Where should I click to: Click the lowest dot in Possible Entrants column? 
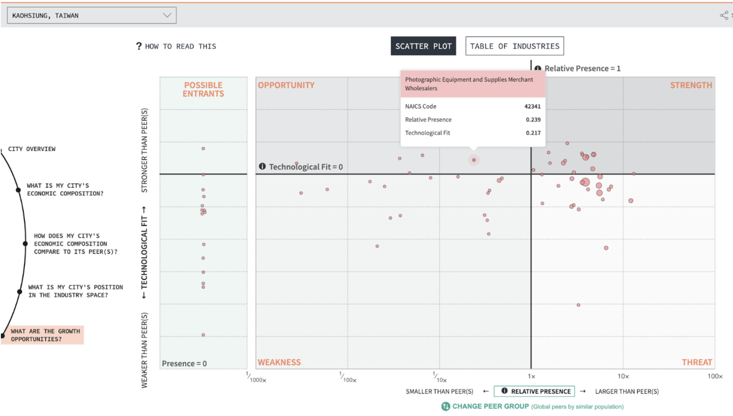[203, 335]
